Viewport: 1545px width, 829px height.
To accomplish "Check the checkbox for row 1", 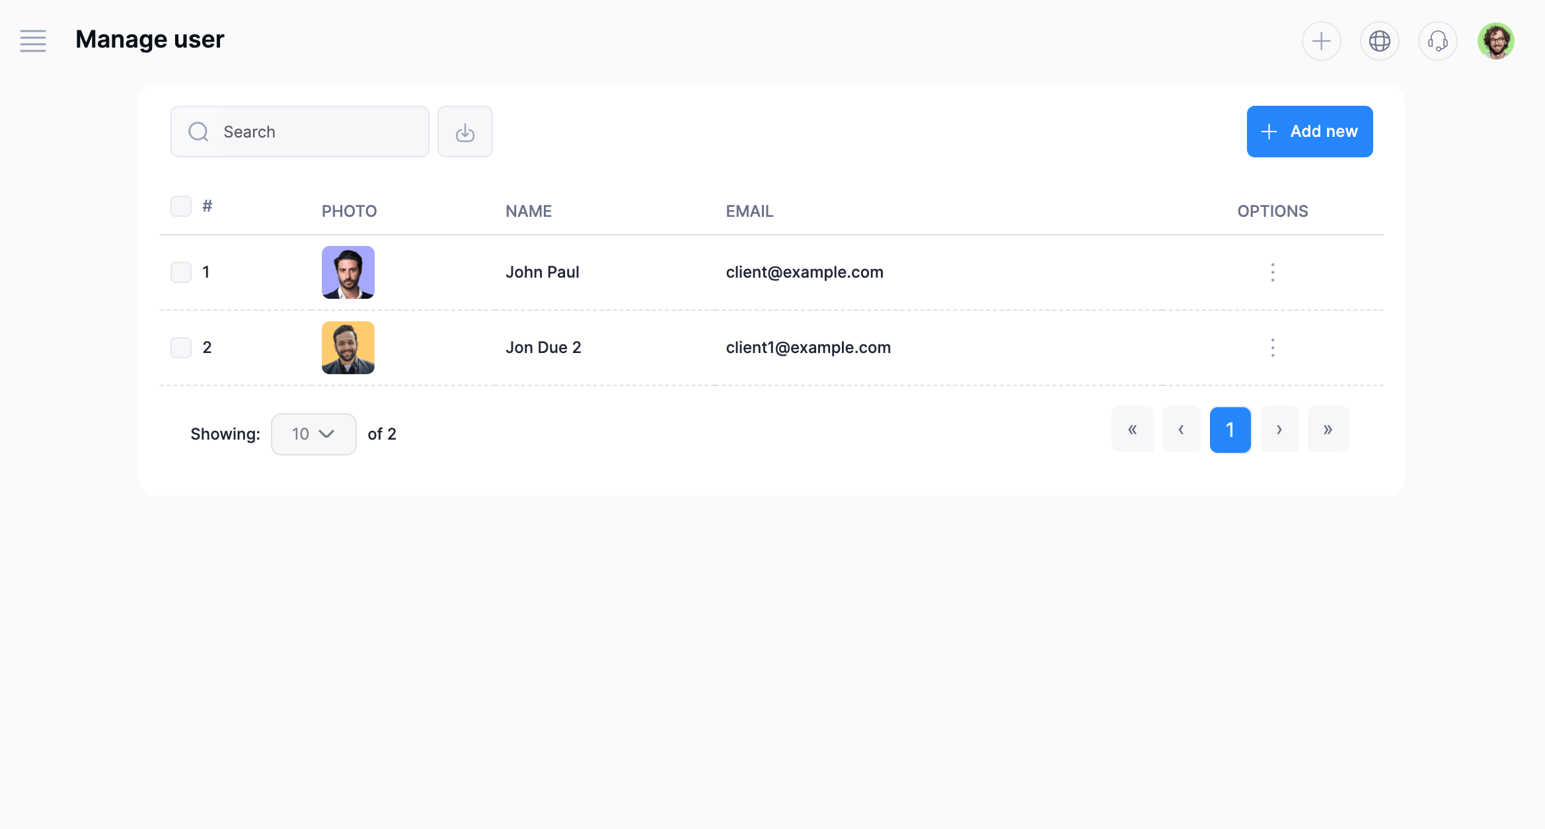I will [180, 272].
